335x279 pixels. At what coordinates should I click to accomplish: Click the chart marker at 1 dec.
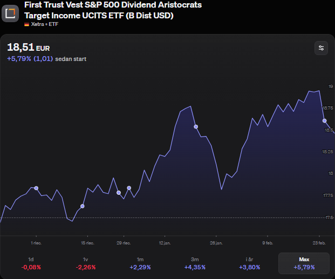coord(36,188)
